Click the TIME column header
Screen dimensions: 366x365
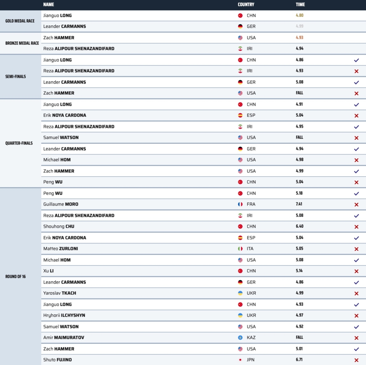point(300,5)
